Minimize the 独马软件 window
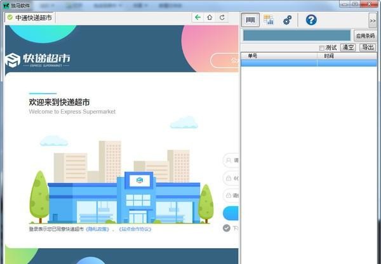The width and height of the screenshot is (381, 264). (345, 4)
